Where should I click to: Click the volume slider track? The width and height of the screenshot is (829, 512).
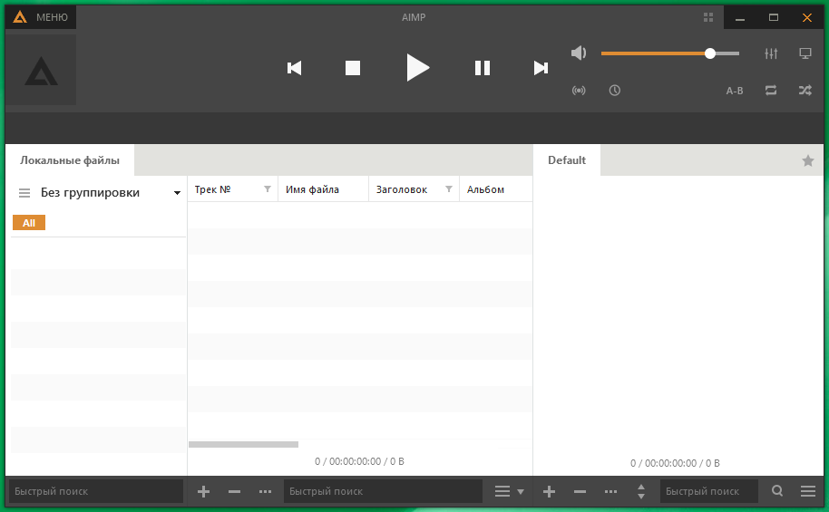click(x=653, y=53)
